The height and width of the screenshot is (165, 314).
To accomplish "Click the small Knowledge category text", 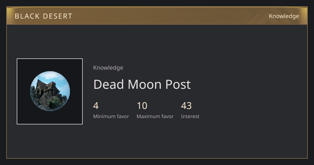I will pos(108,68).
